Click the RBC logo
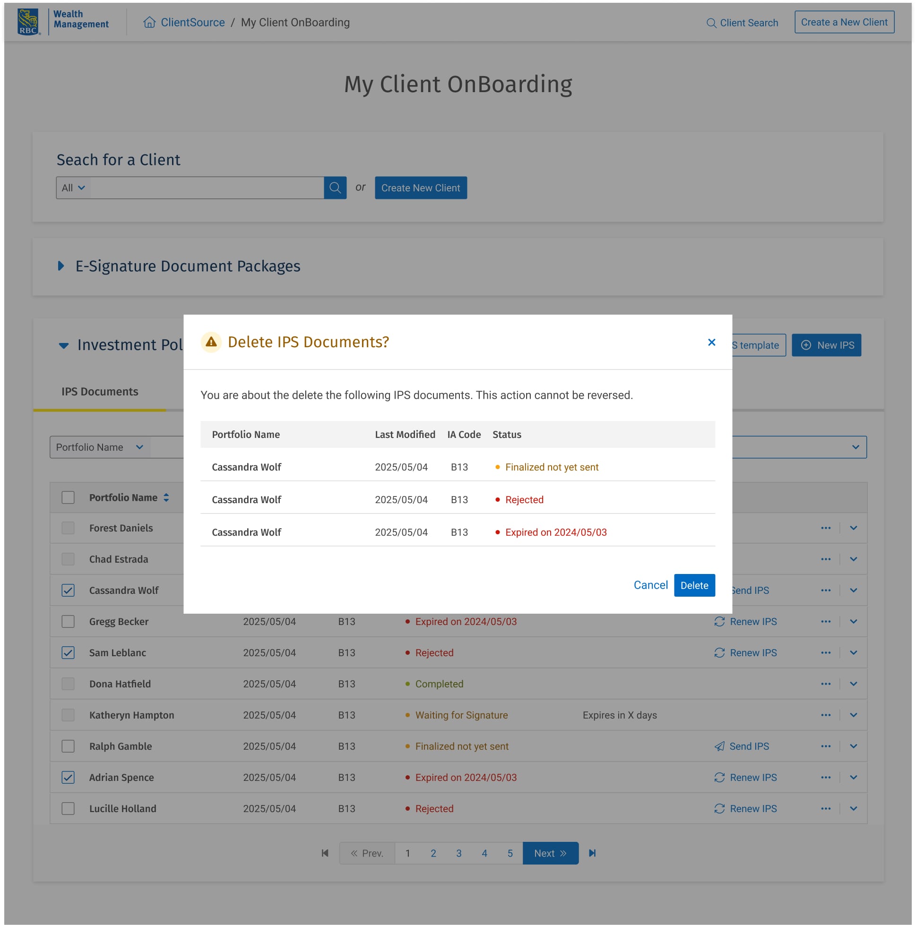 tap(29, 22)
